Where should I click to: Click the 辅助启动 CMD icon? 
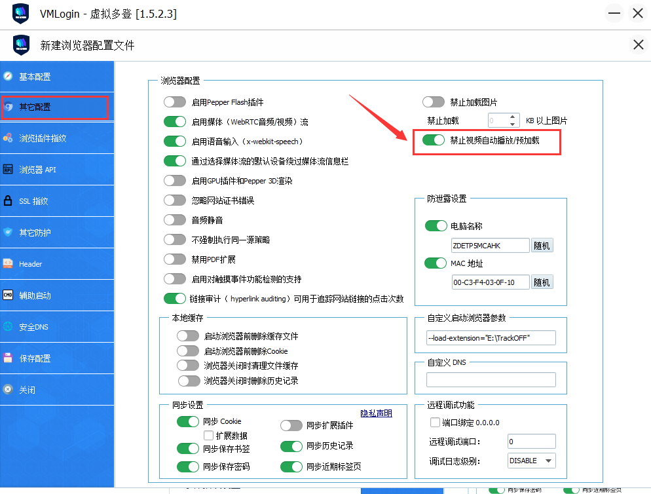click(8, 295)
